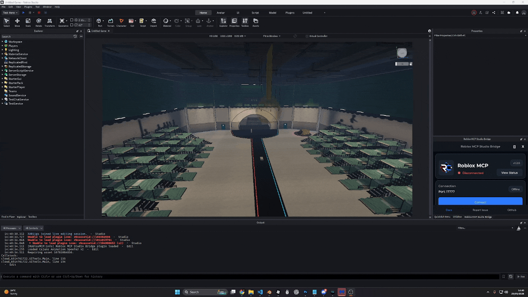Toggle the move snapping checkbox (2 studs)
The image size is (528, 297).
(72, 20)
